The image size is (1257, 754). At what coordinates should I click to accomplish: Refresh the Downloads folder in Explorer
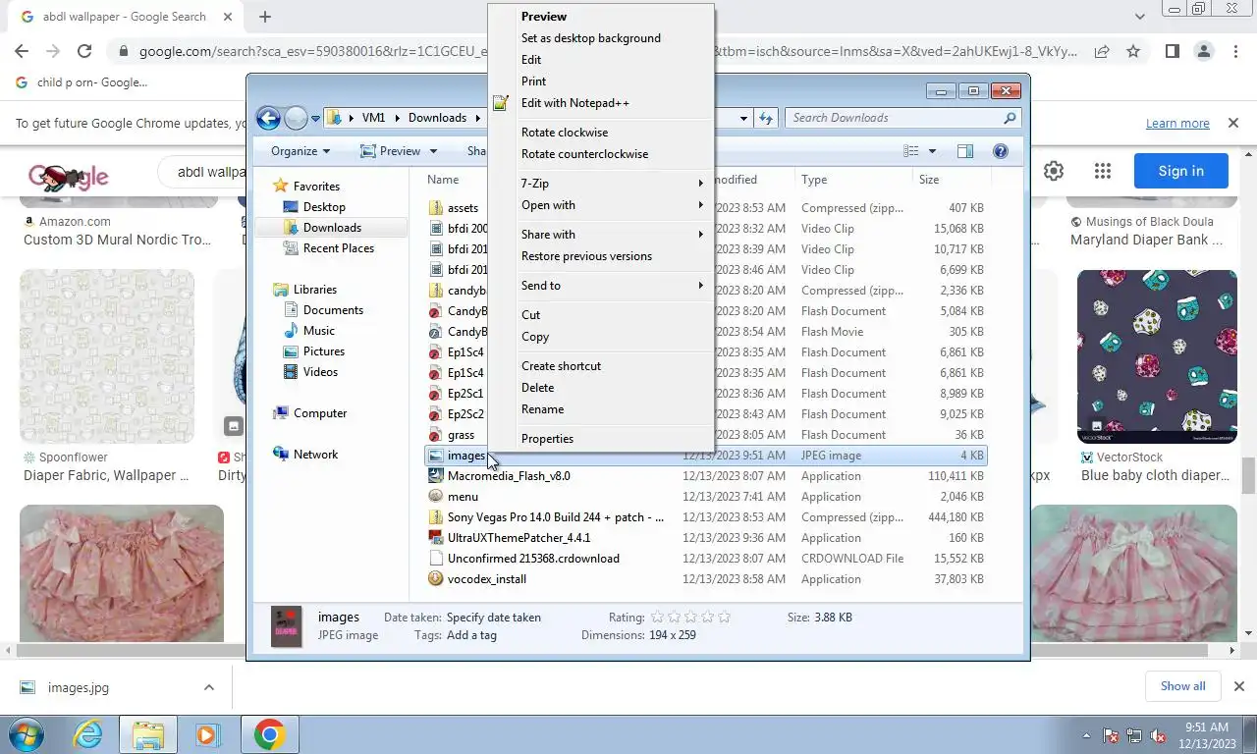pyautogui.click(x=767, y=118)
